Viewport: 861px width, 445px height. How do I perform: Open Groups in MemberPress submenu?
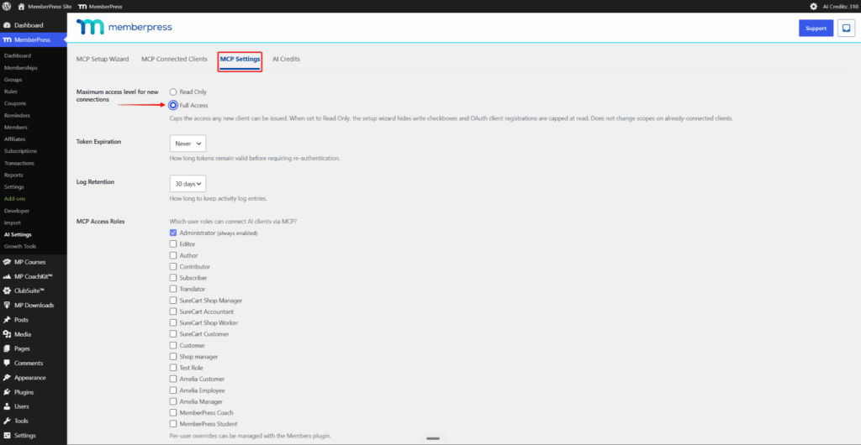13,80
